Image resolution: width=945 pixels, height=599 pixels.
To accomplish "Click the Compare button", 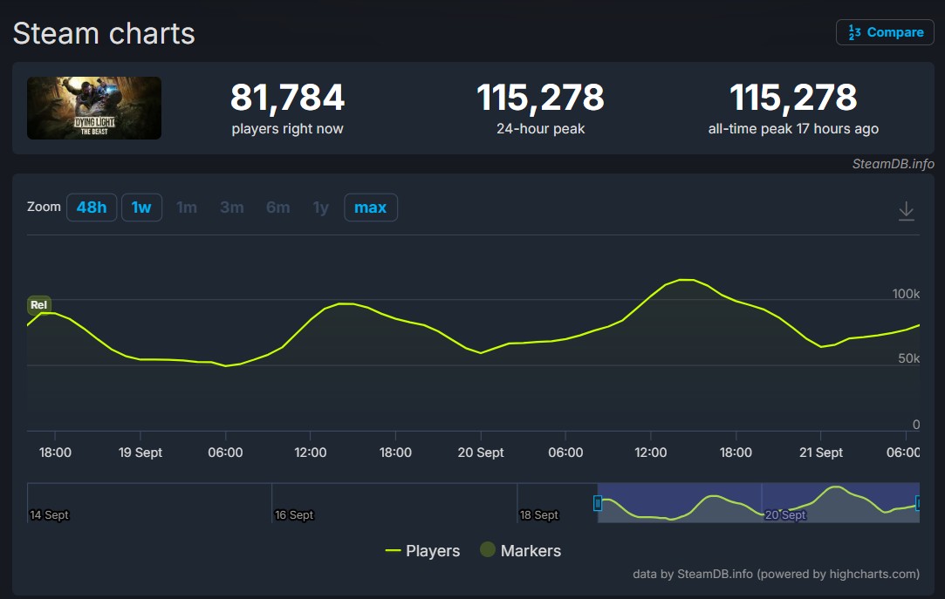I will pyautogui.click(x=885, y=32).
